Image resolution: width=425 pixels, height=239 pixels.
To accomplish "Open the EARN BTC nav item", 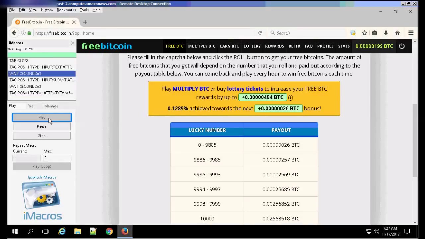I will [229, 46].
